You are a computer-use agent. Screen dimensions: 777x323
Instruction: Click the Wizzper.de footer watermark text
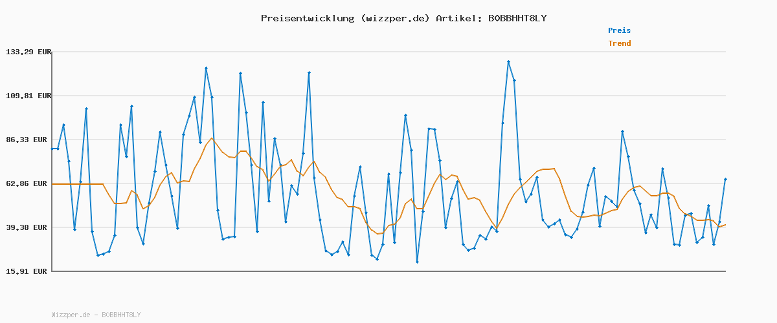pos(96,315)
